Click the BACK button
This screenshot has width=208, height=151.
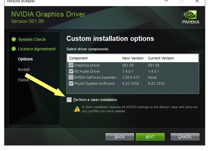click(x=120, y=137)
